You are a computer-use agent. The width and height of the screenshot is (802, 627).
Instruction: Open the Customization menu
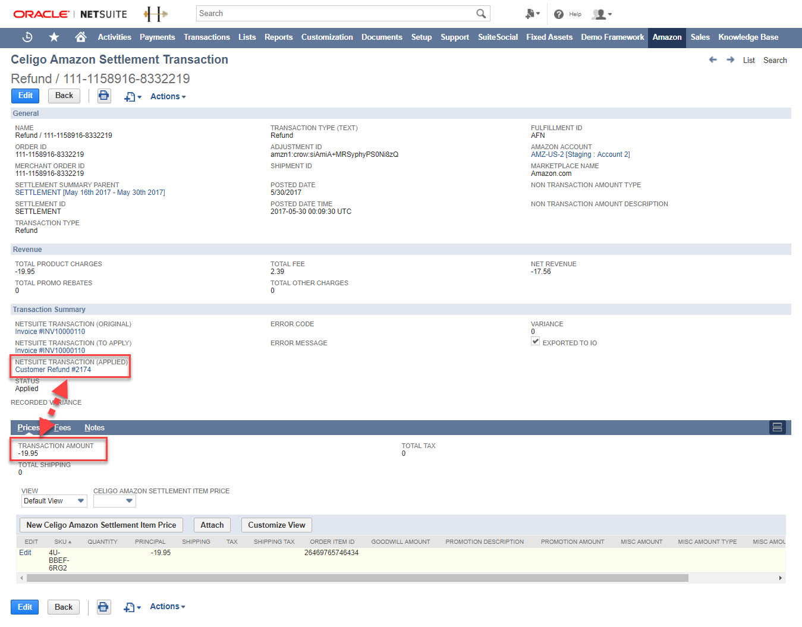[x=327, y=37]
